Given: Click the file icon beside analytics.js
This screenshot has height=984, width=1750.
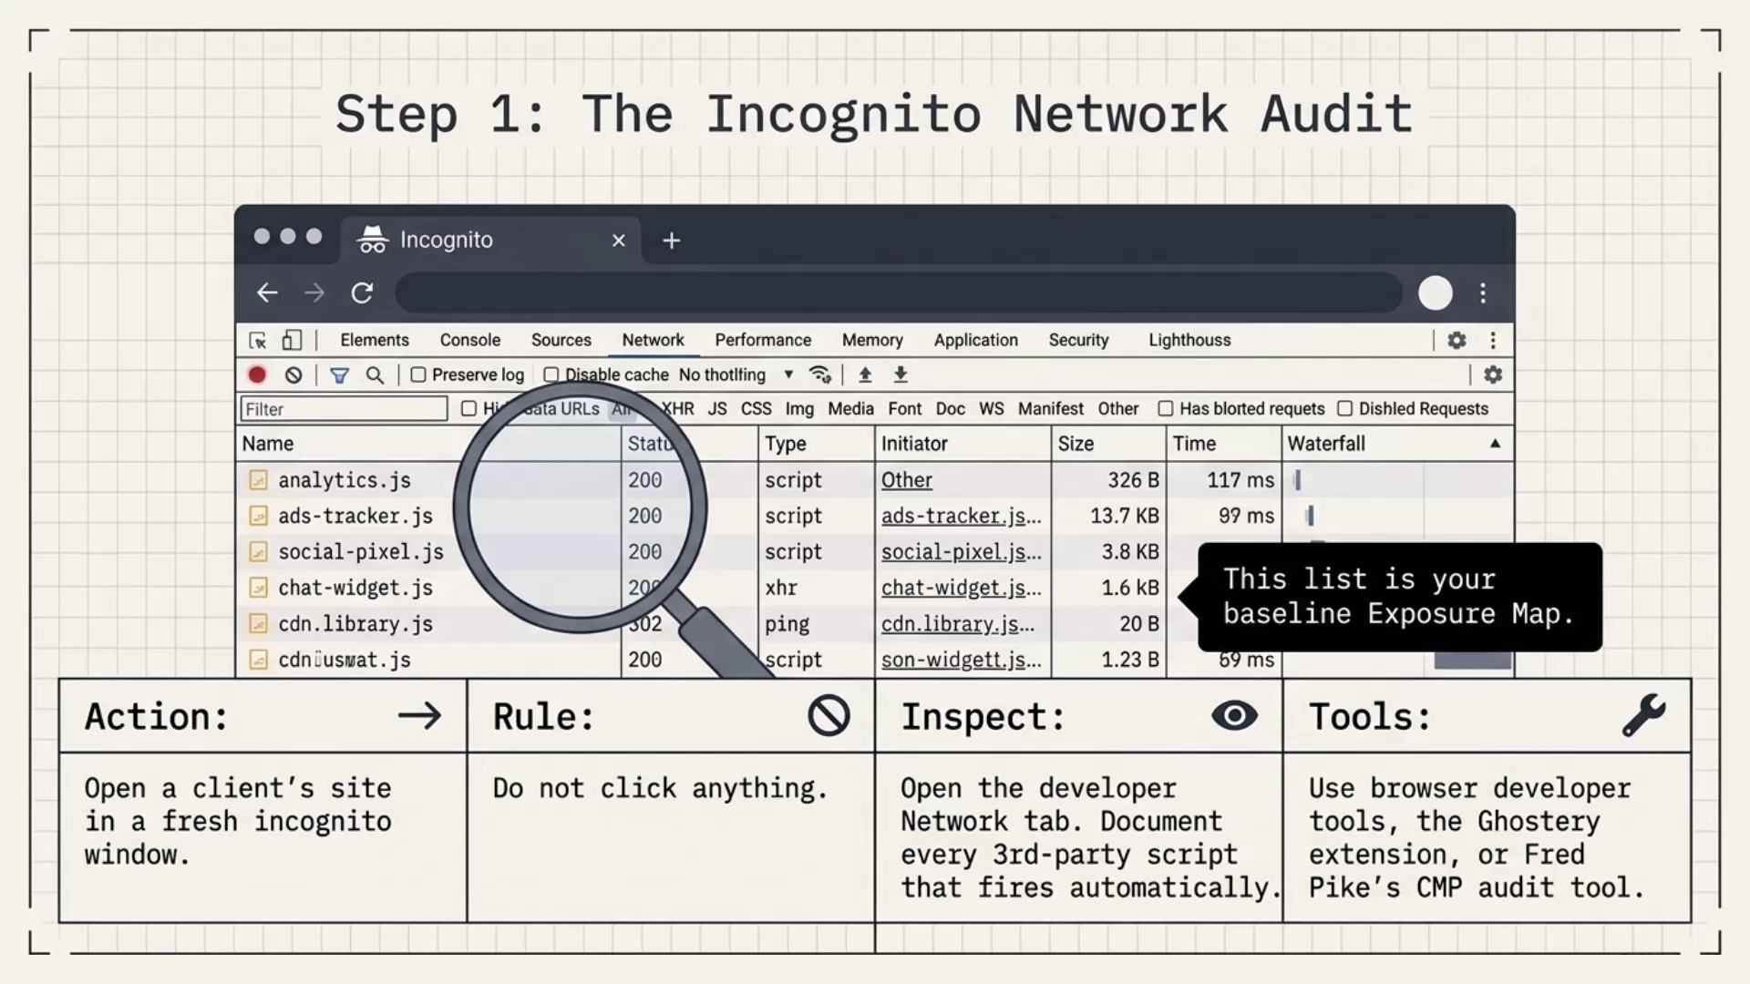Looking at the screenshot, I should point(259,480).
